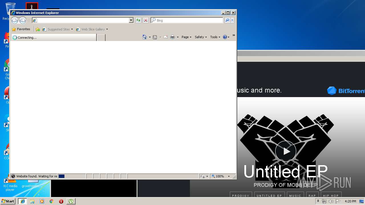Go to the home page via Home icon
Viewport: 365px width, 205px height.
point(145,37)
